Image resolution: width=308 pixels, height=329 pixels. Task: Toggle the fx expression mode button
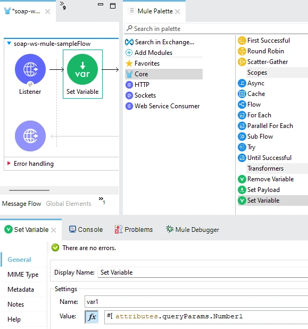[91, 317]
